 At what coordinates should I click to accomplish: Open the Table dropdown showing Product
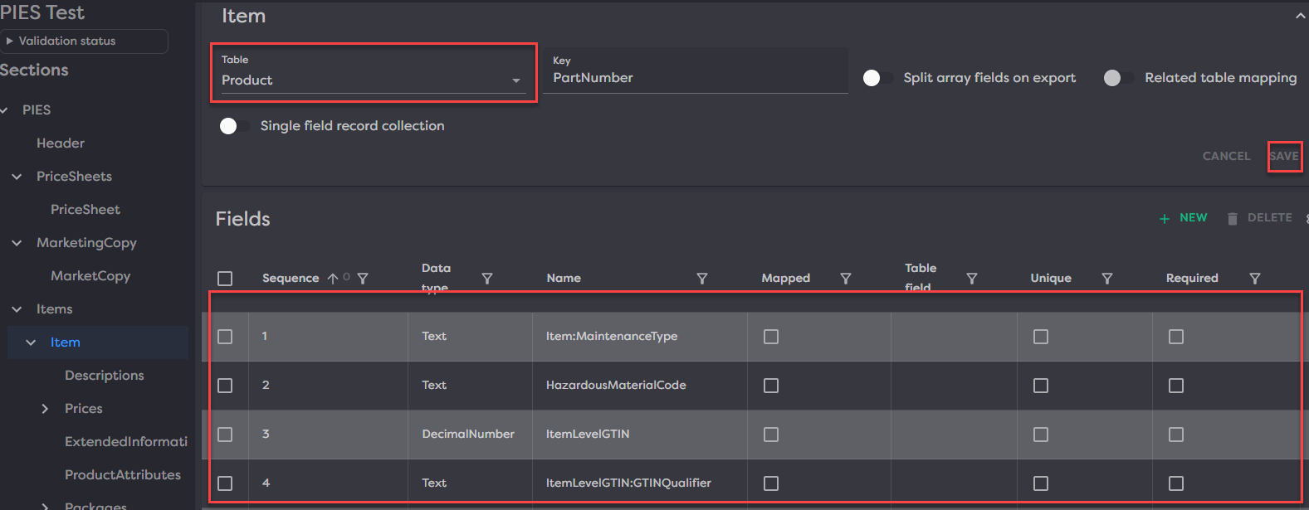(373, 80)
